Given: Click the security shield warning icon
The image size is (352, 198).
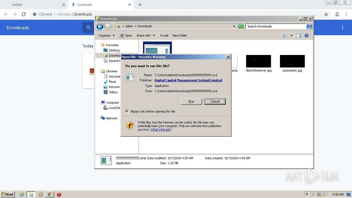Looking at the screenshot, I should click(130, 126).
